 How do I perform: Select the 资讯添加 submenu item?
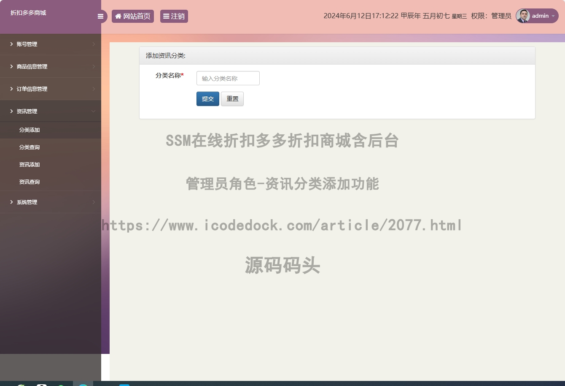(x=51, y=165)
